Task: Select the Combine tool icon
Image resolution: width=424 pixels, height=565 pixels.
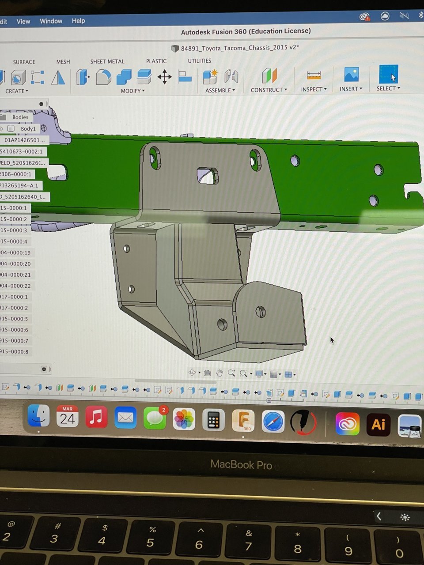Action: pos(124,77)
